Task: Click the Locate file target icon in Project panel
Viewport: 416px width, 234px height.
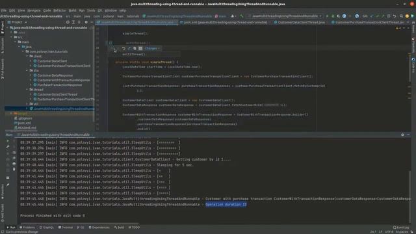Action: point(68,22)
